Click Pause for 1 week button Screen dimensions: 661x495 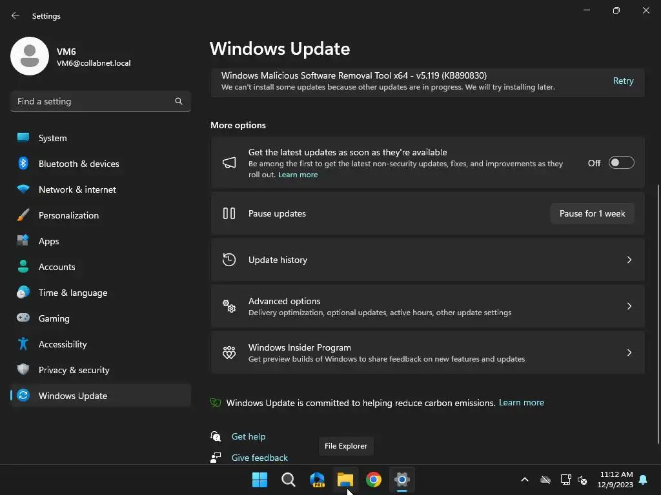point(593,213)
